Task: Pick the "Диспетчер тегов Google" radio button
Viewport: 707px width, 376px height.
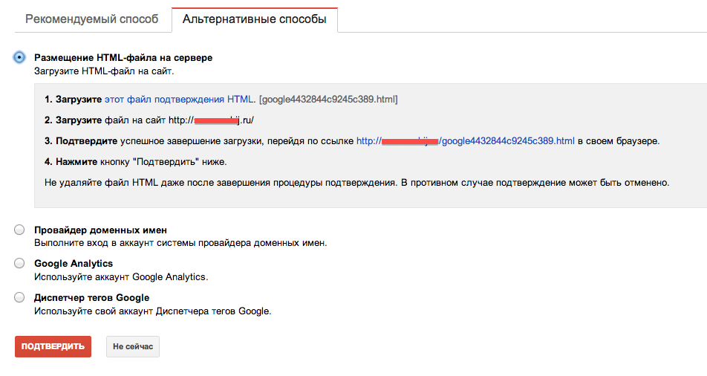Action: pyautogui.click(x=19, y=297)
